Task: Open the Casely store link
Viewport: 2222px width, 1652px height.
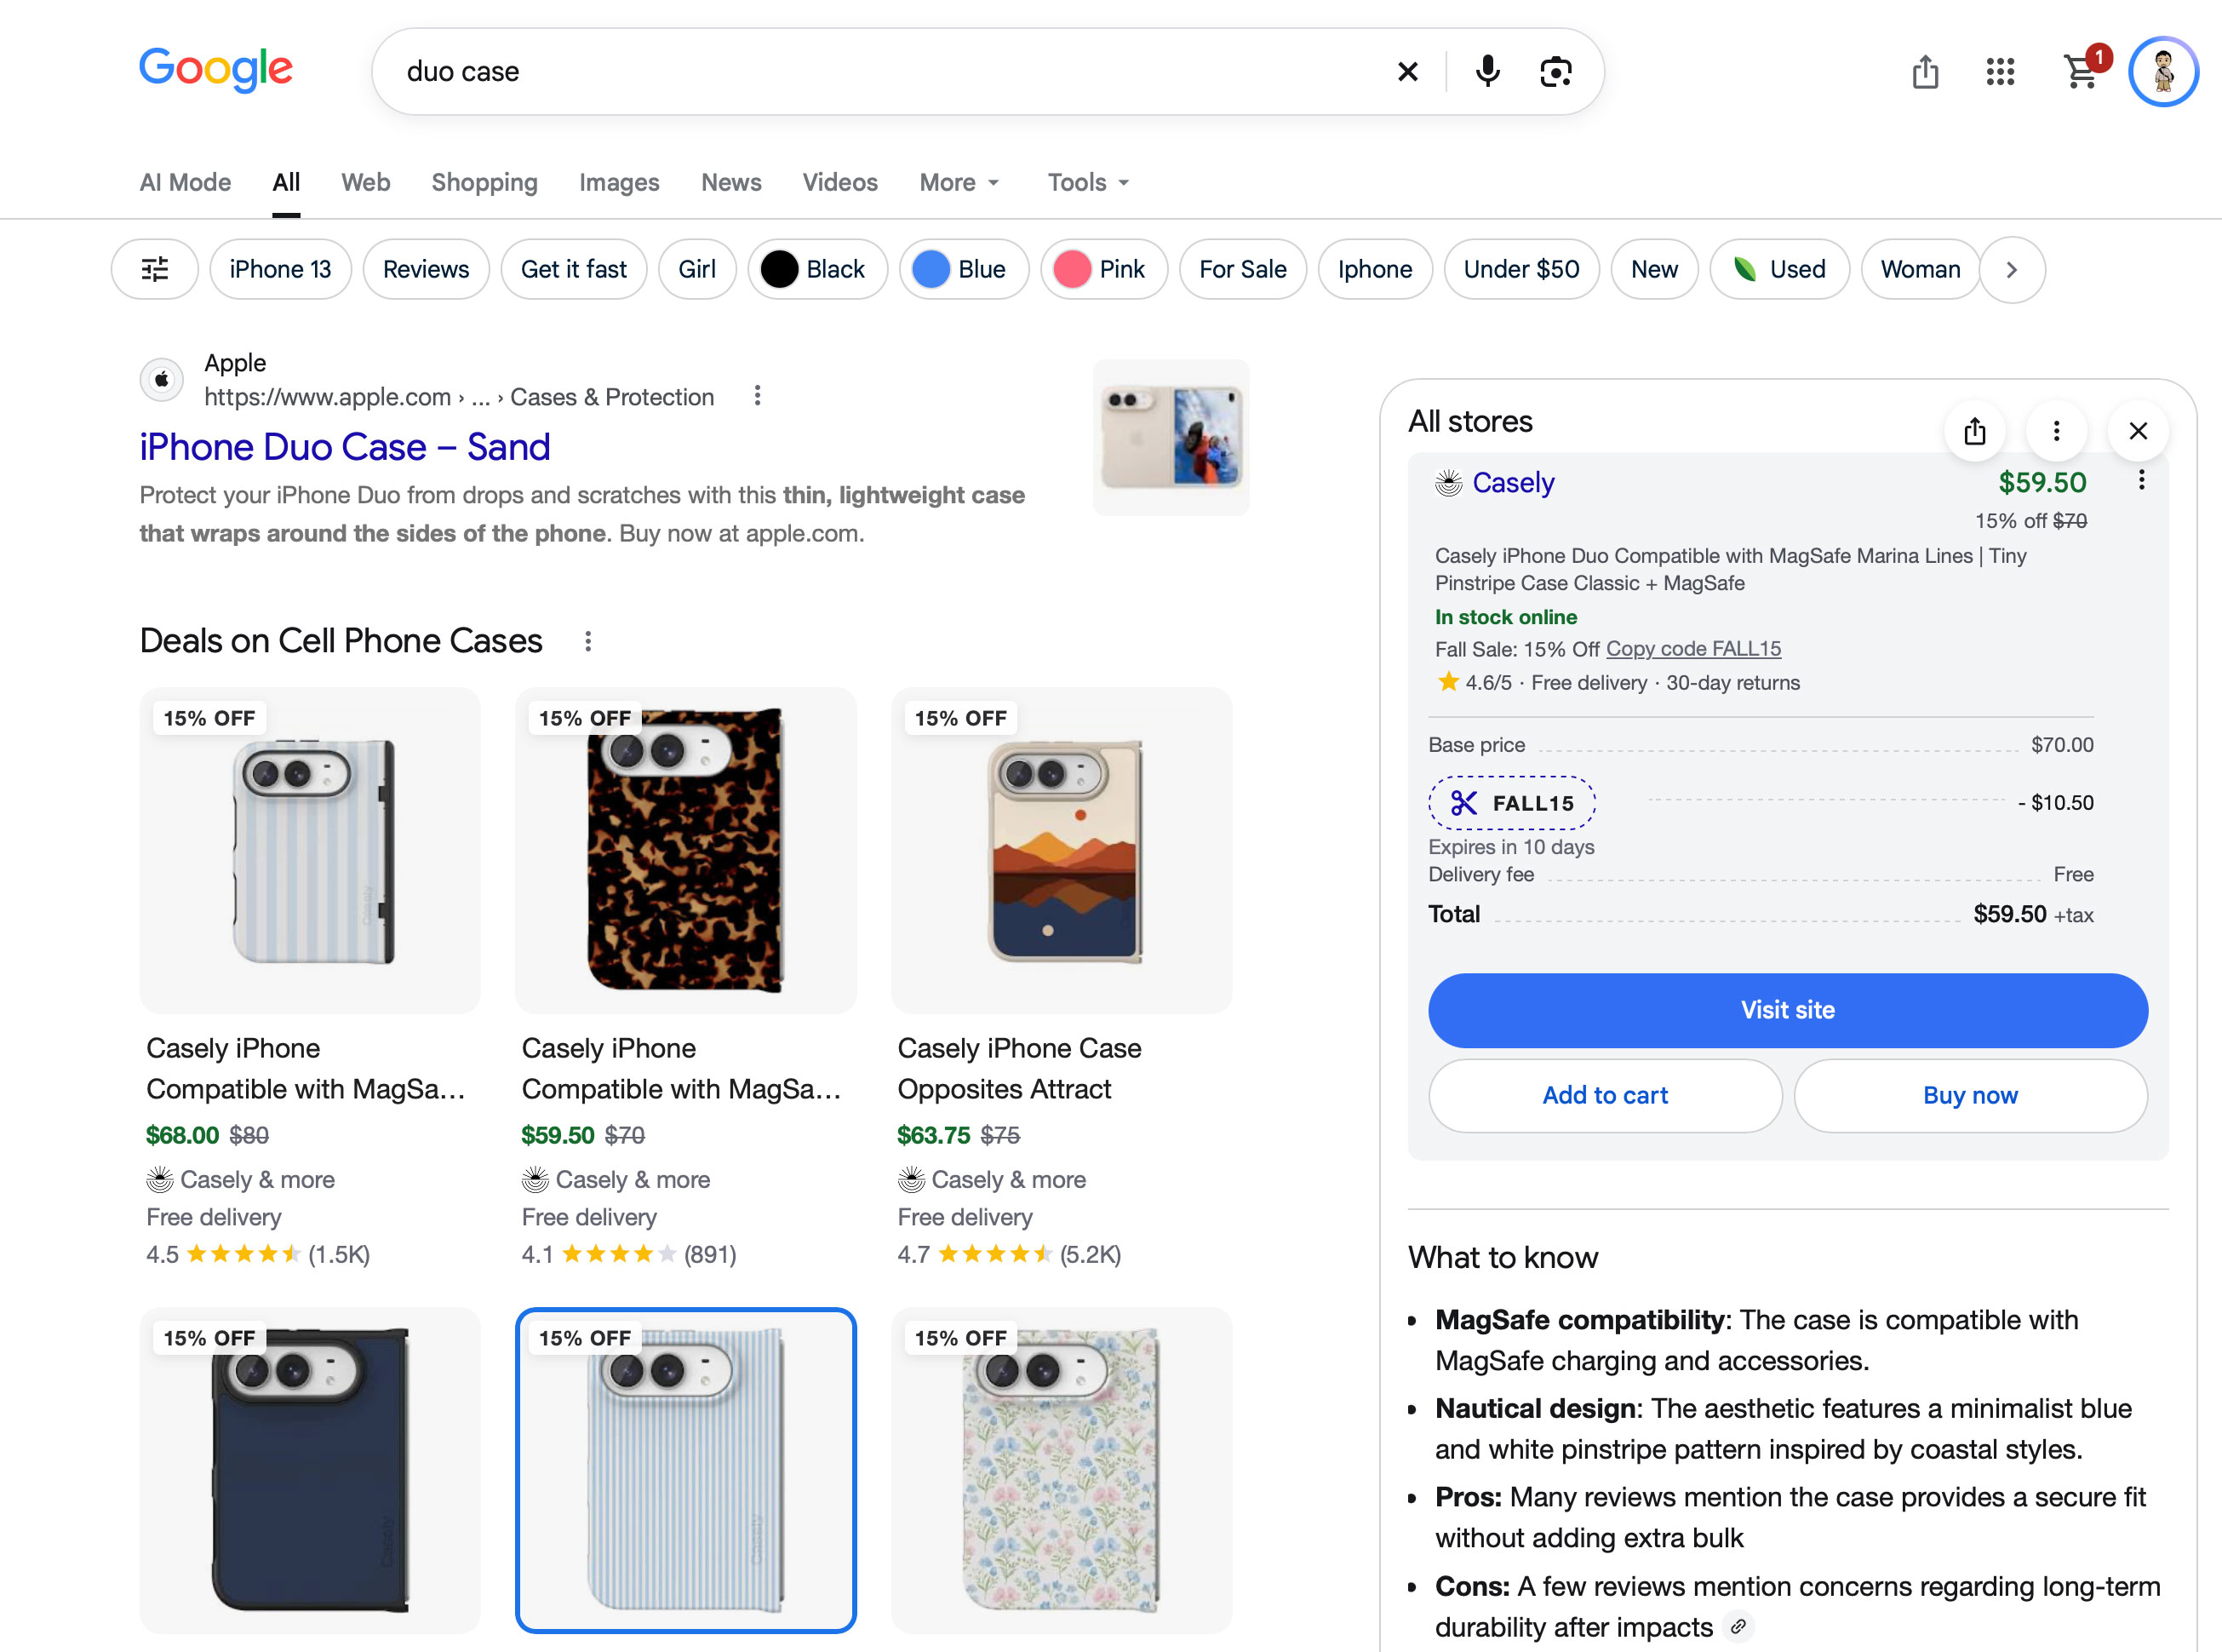Action: click(x=1514, y=483)
